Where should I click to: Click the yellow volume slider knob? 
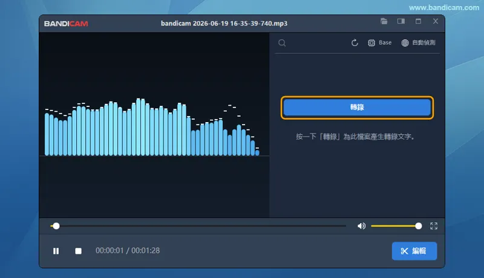point(419,226)
